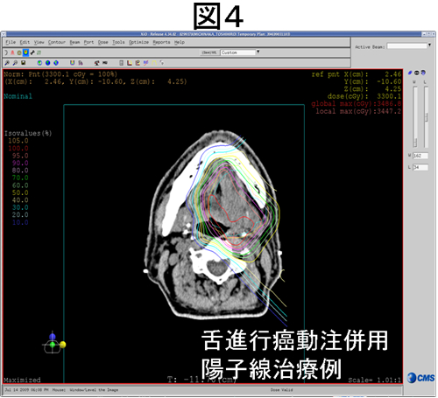
Task: Open the Optimize menu
Action: [x=138, y=42]
